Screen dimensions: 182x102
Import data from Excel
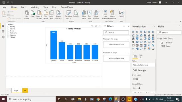coord(32,14)
